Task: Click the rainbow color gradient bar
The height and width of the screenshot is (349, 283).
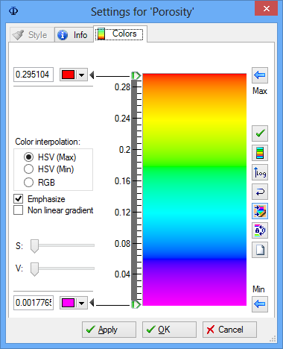Action: point(194,189)
